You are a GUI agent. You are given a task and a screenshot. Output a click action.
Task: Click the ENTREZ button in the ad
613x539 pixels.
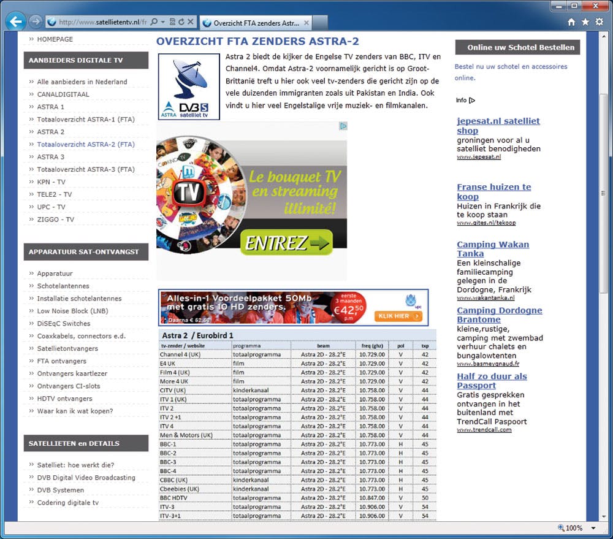pos(286,242)
